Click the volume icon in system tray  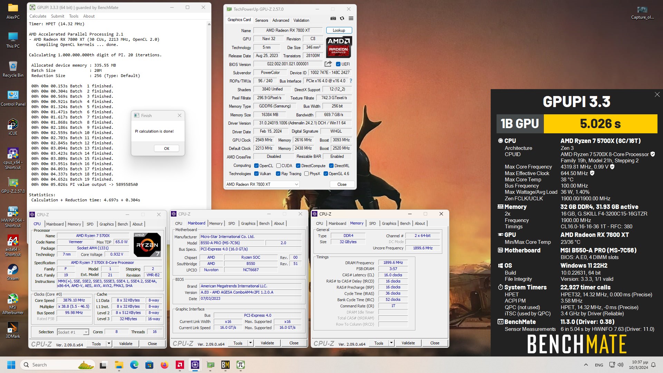click(621, 365)
